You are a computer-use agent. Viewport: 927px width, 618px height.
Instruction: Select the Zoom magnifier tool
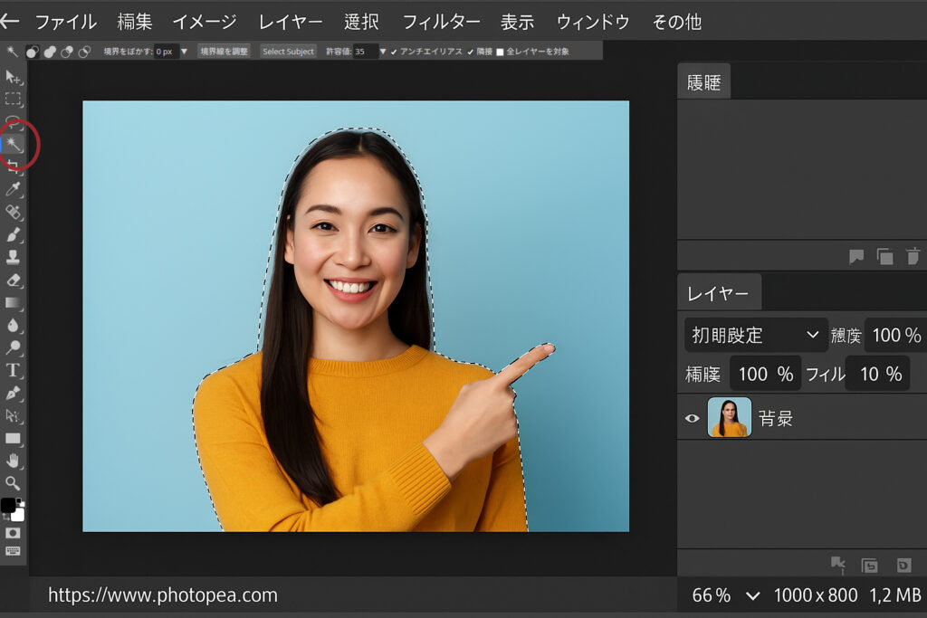pyautogui.click(x=14, y=483)
